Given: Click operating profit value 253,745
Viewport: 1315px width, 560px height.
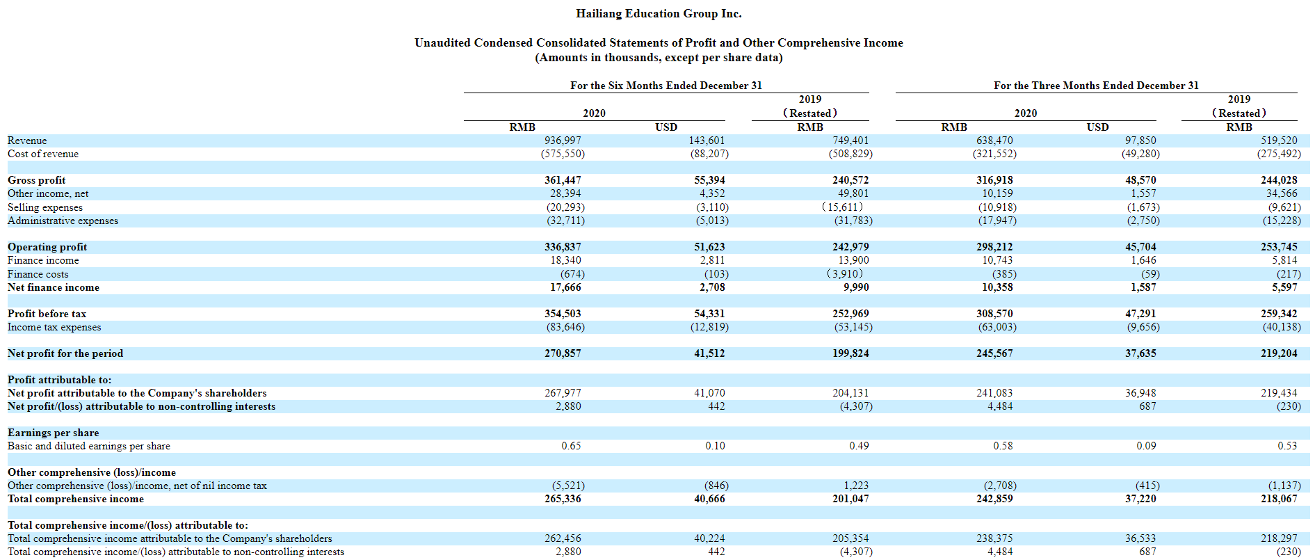Looking at the screenshot, I should click(1279, 247).
